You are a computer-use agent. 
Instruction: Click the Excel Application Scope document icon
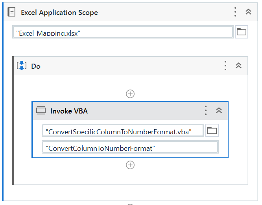coord(12,12)
